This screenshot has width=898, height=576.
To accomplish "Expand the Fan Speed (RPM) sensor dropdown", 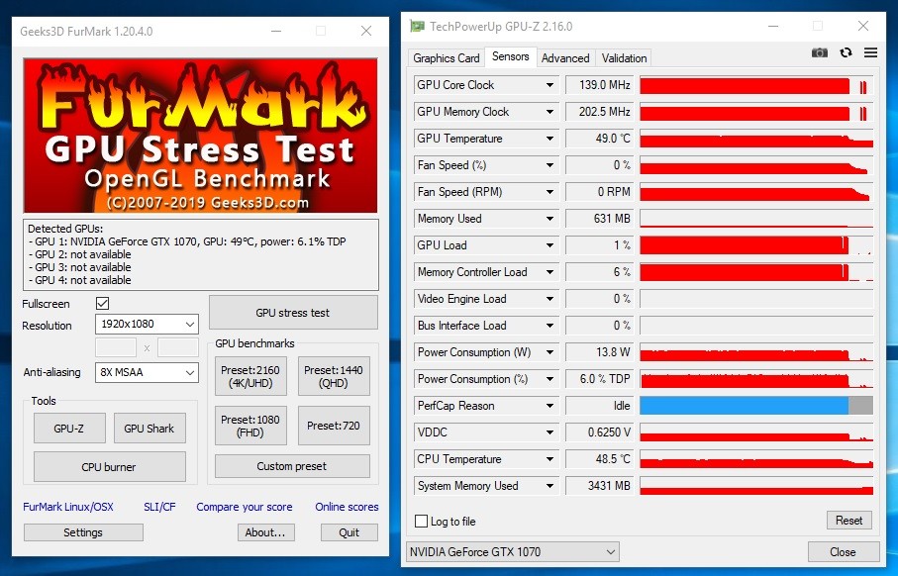I will (549, 192).
